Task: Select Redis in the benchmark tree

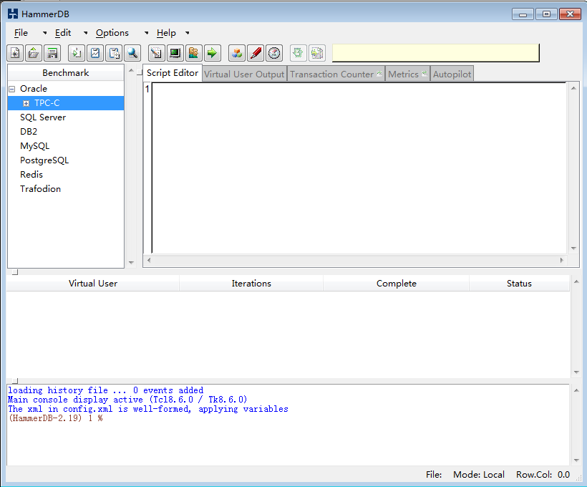Action: pyautogui.click(x=31, y=175)
